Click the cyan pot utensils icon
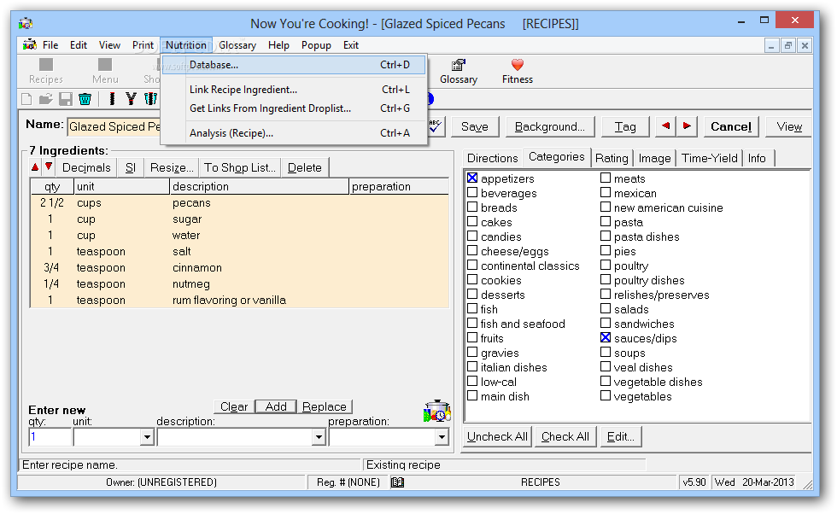The width and height of the screenshot is (837, 514). point(151,99)
